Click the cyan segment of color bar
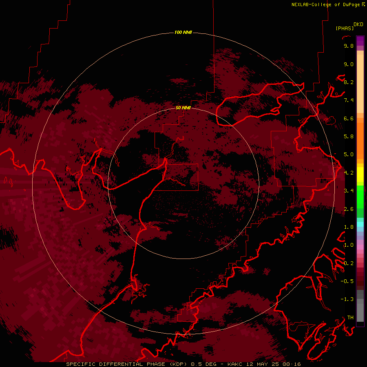The height and width of the screenshot is (367, 367). 360,224
